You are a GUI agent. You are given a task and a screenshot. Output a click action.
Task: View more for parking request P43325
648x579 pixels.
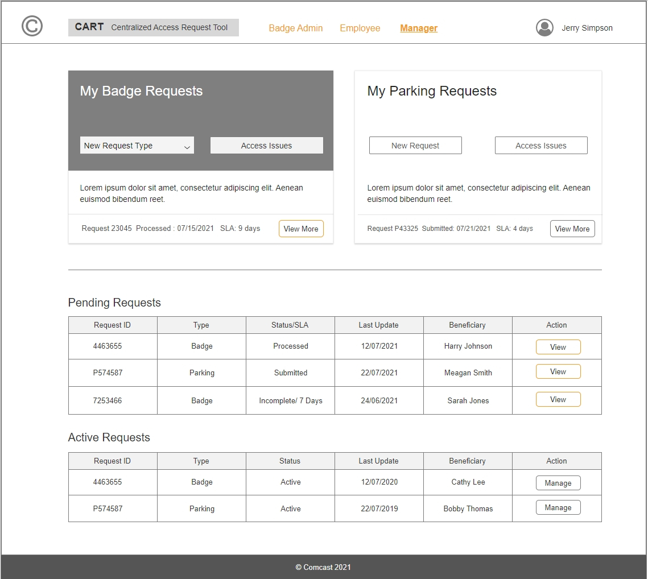[x=572, y=229]
